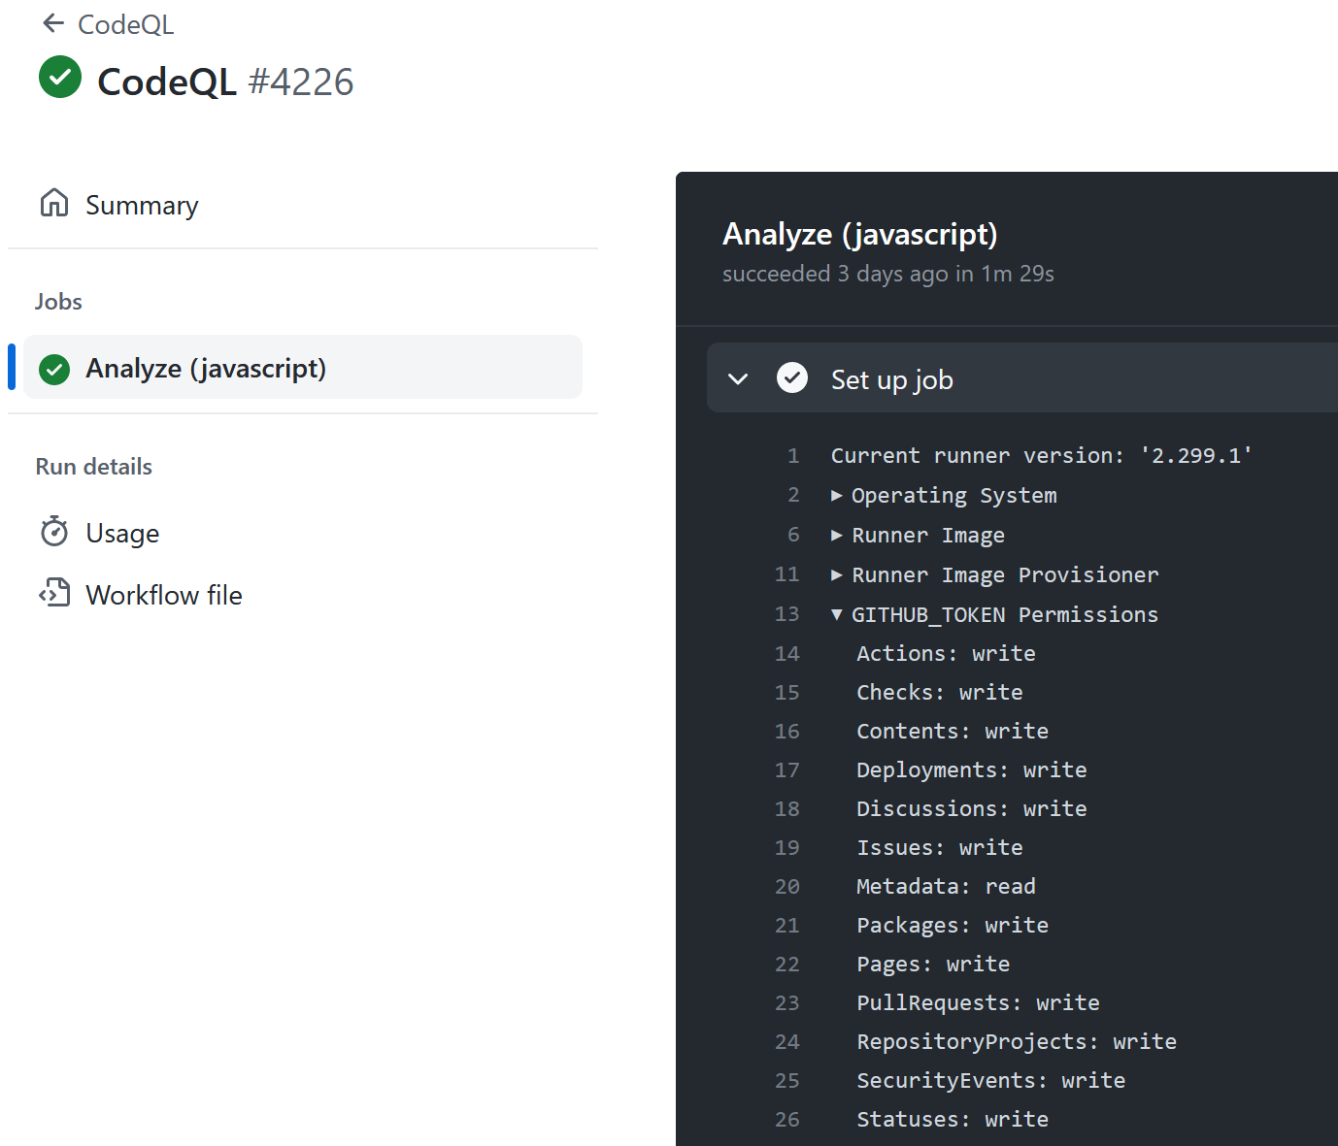Click the 'SecurityEvents: write' log line
The width and height of the screenshot is (1338, 1146).
[991, 1080]
